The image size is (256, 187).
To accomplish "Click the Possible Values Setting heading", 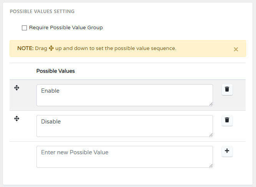I will point(42,12).
